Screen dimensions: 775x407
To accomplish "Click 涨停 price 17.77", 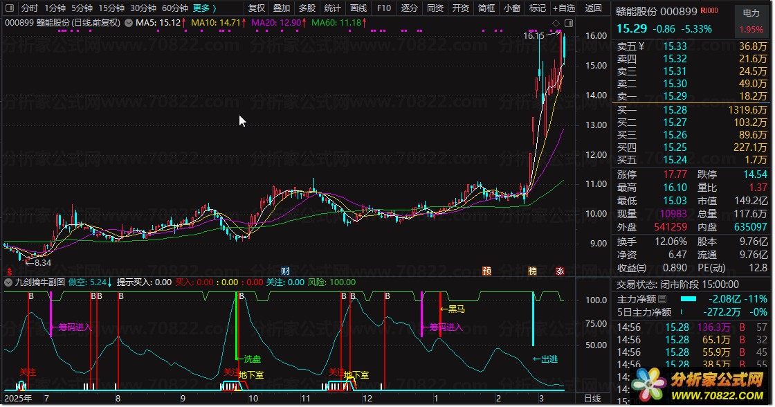I will 675,174.
